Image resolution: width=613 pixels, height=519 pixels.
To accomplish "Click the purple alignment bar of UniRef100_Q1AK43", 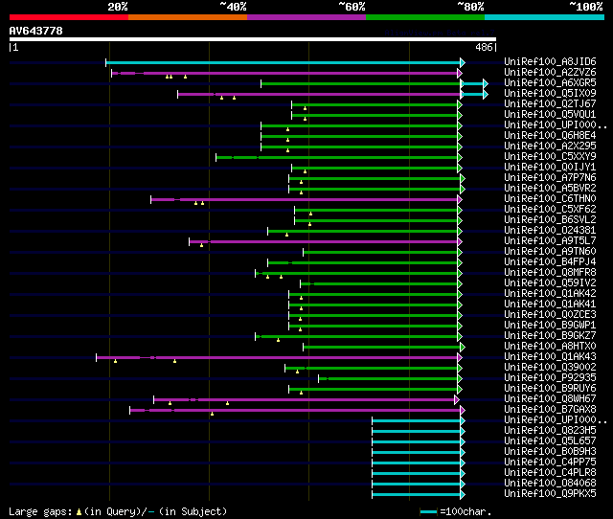I will coord(277,357).
